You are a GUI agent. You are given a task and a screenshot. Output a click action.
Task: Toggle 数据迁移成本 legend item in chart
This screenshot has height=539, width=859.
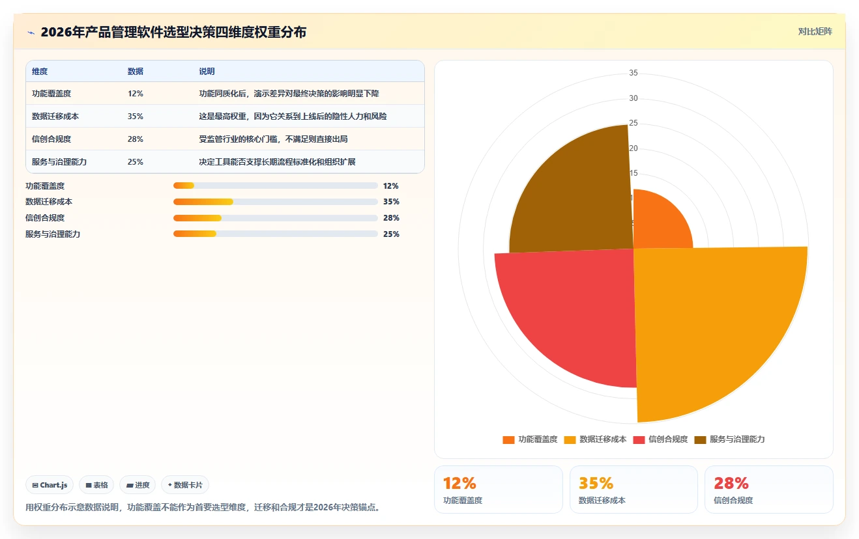(595, 439)
